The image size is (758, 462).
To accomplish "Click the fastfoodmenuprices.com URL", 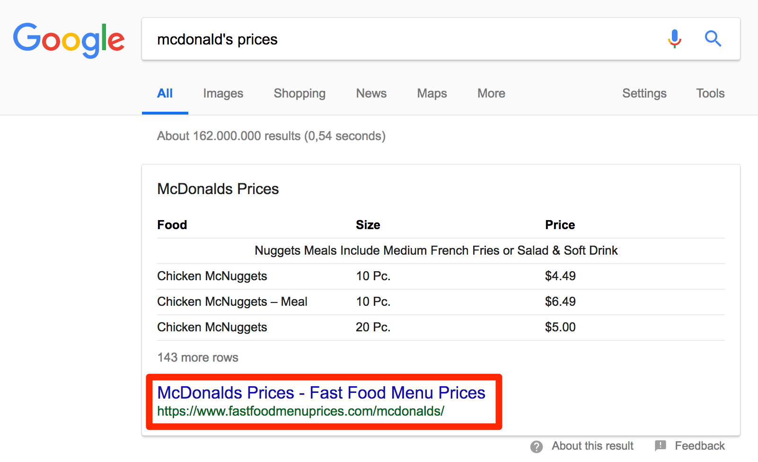I will click(x=300, y=411).
